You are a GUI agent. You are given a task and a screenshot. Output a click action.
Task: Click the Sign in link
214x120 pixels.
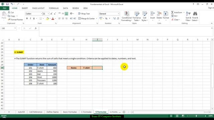point(211,8)
